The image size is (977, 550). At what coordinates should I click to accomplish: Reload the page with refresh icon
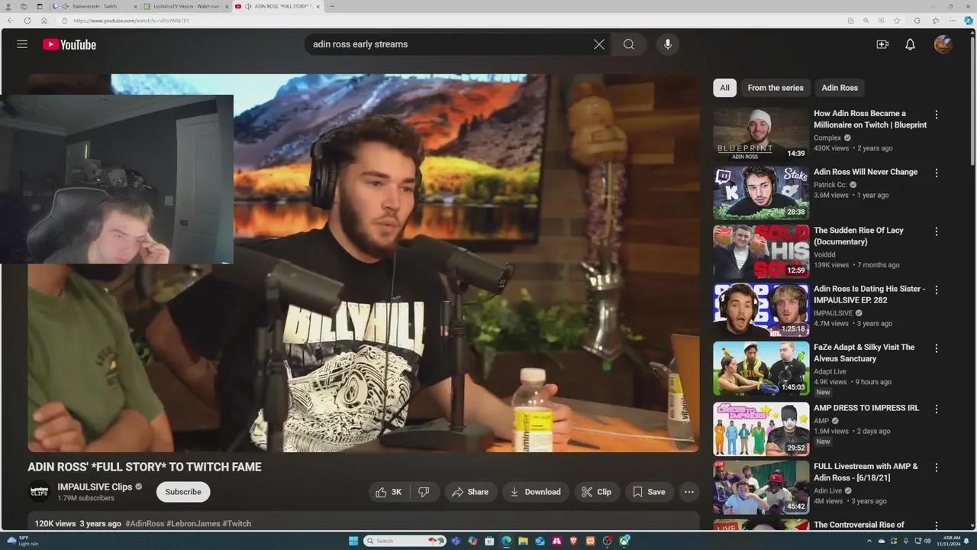pyautogui.click(x=27, y=21)
